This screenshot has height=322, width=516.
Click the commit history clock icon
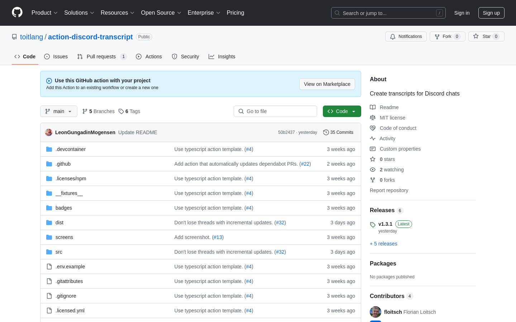coord(326,132)
